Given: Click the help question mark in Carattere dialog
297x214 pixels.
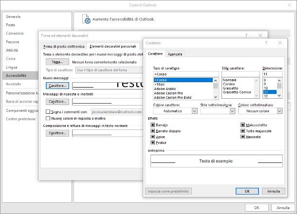Looking at the screenshot, I should point(266,43).
